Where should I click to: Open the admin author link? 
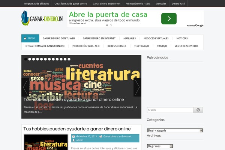click(x=80, y=140)
